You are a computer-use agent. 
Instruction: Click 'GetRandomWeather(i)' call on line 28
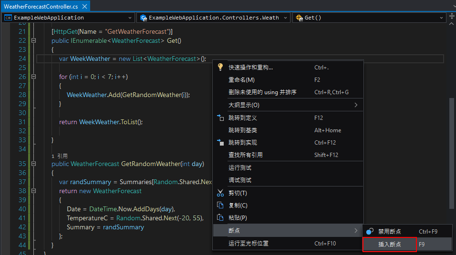pyautogui.click(x=155, y=95)
